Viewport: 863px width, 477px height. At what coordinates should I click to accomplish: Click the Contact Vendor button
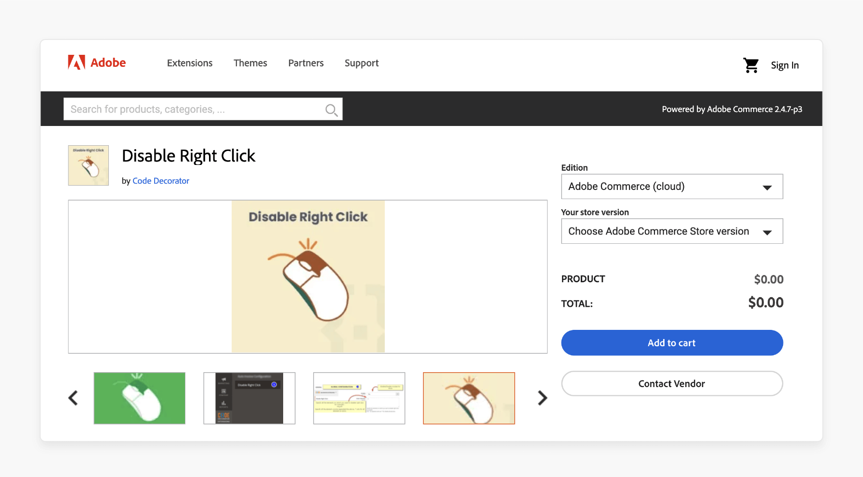pos(672,384)
